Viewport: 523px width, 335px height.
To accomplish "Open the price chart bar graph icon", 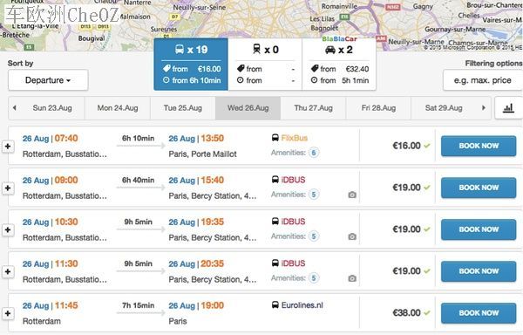I will (509, 108).
